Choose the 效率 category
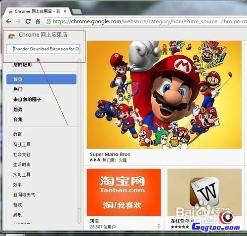The height and width of the screenshot is (236, 247). pyautogui.click(x=17, y=185)
